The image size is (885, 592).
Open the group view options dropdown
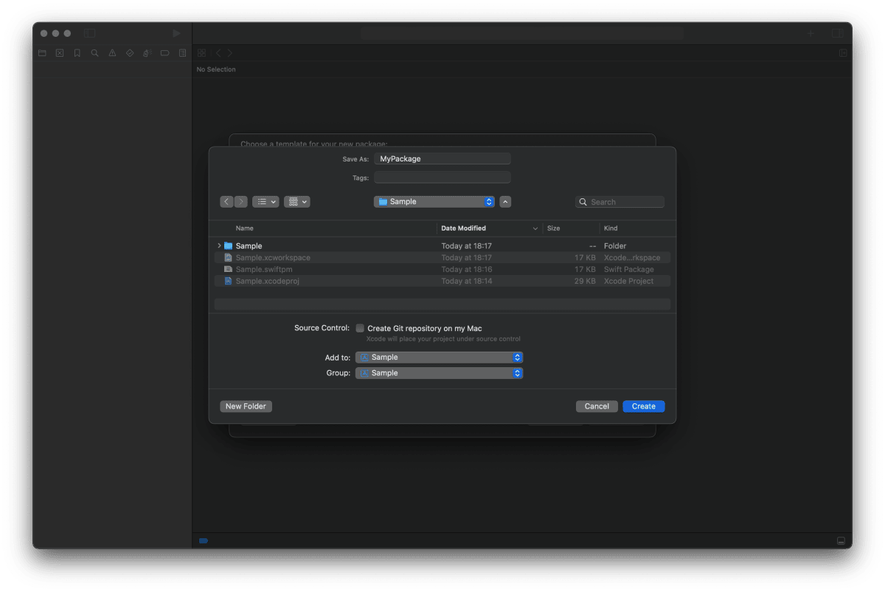297,201
